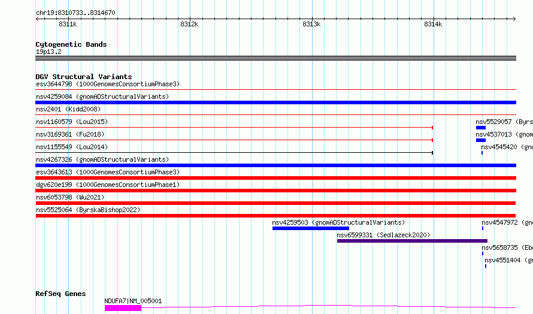Open the NDUFA7|NM_005001 gene label
The width and height of the screenshot is (533, 314).
(x=133, y=301)
